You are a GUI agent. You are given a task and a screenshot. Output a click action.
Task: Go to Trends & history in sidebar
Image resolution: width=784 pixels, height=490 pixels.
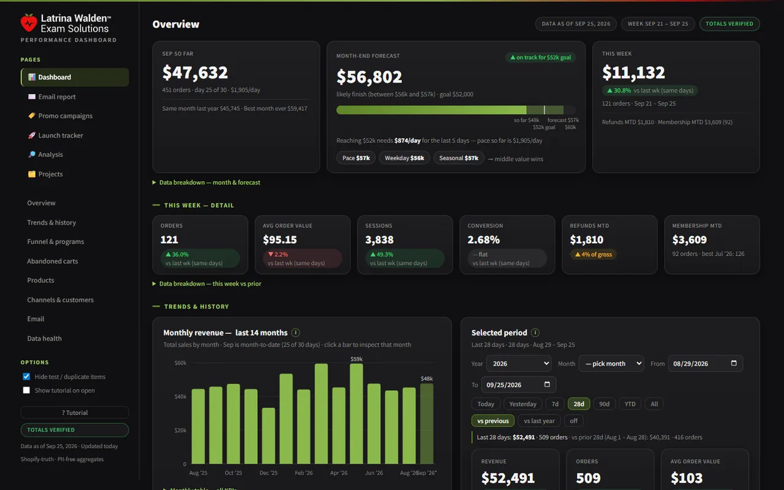[51, 222]
